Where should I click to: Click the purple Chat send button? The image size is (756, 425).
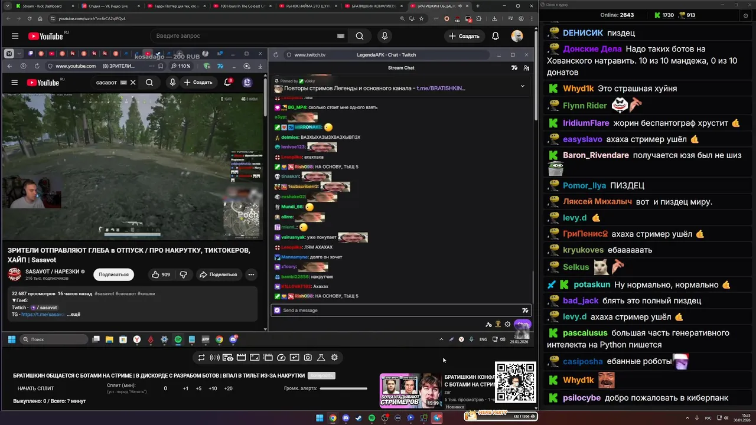[522, 324]
